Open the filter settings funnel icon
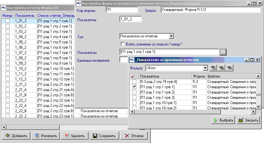This screenshot has width=264, height=143. tap(213, 68)
